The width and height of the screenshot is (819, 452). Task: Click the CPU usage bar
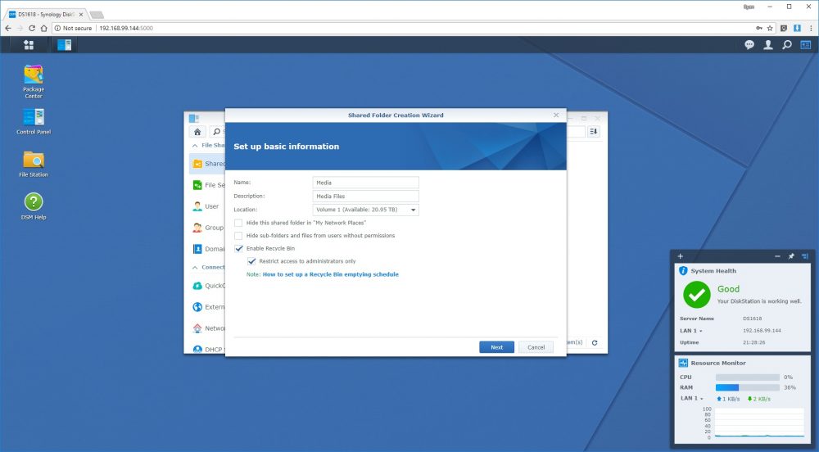[x=748, y=377]
